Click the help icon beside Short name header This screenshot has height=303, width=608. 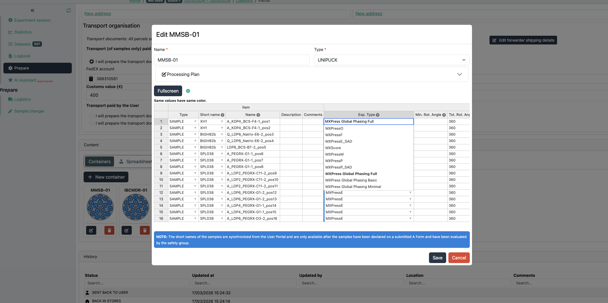[x=222, y=115]
